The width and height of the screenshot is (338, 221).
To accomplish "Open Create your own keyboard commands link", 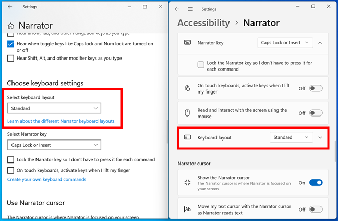I will (x=46, y=180).
